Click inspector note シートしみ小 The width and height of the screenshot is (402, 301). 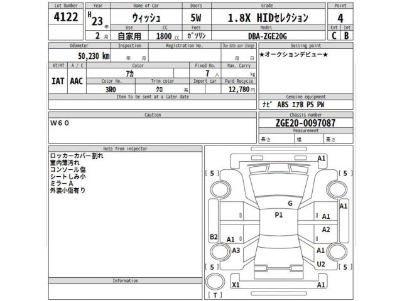(68, 176)
